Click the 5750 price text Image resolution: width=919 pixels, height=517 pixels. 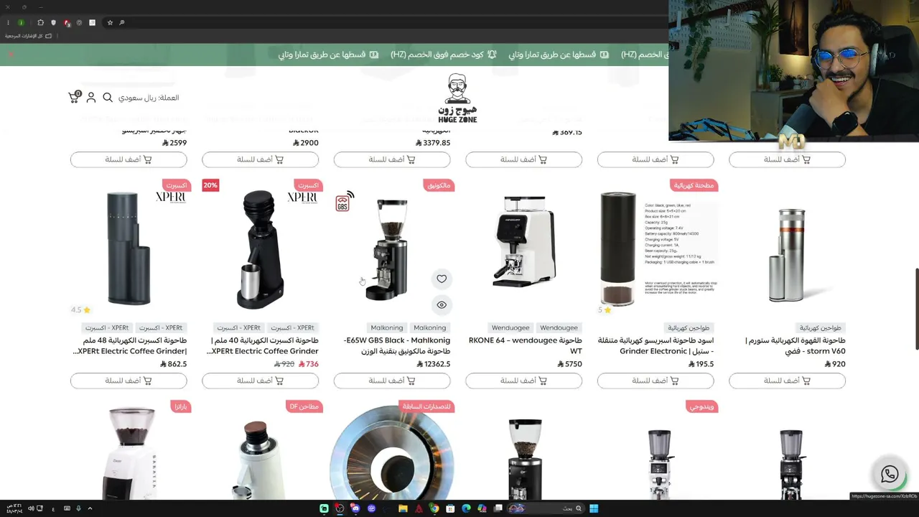[x=570, y=364]
